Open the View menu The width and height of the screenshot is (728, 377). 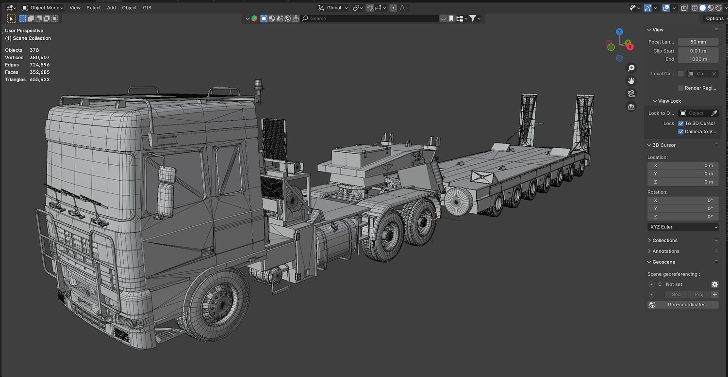[75, 8]
